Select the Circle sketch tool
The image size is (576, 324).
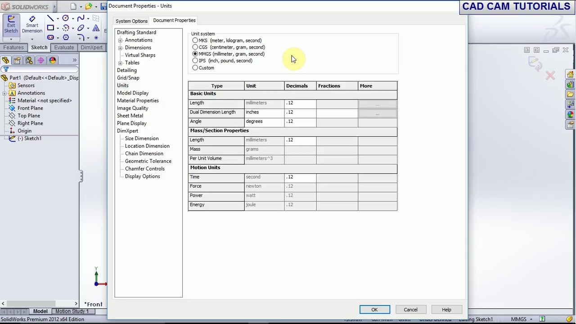point(66,18)
